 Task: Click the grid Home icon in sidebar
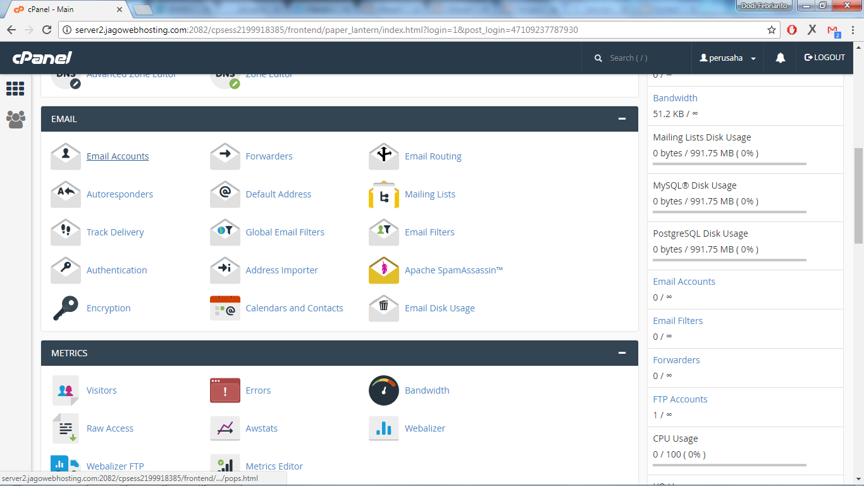pyautogui.click(x=15, y=89)
